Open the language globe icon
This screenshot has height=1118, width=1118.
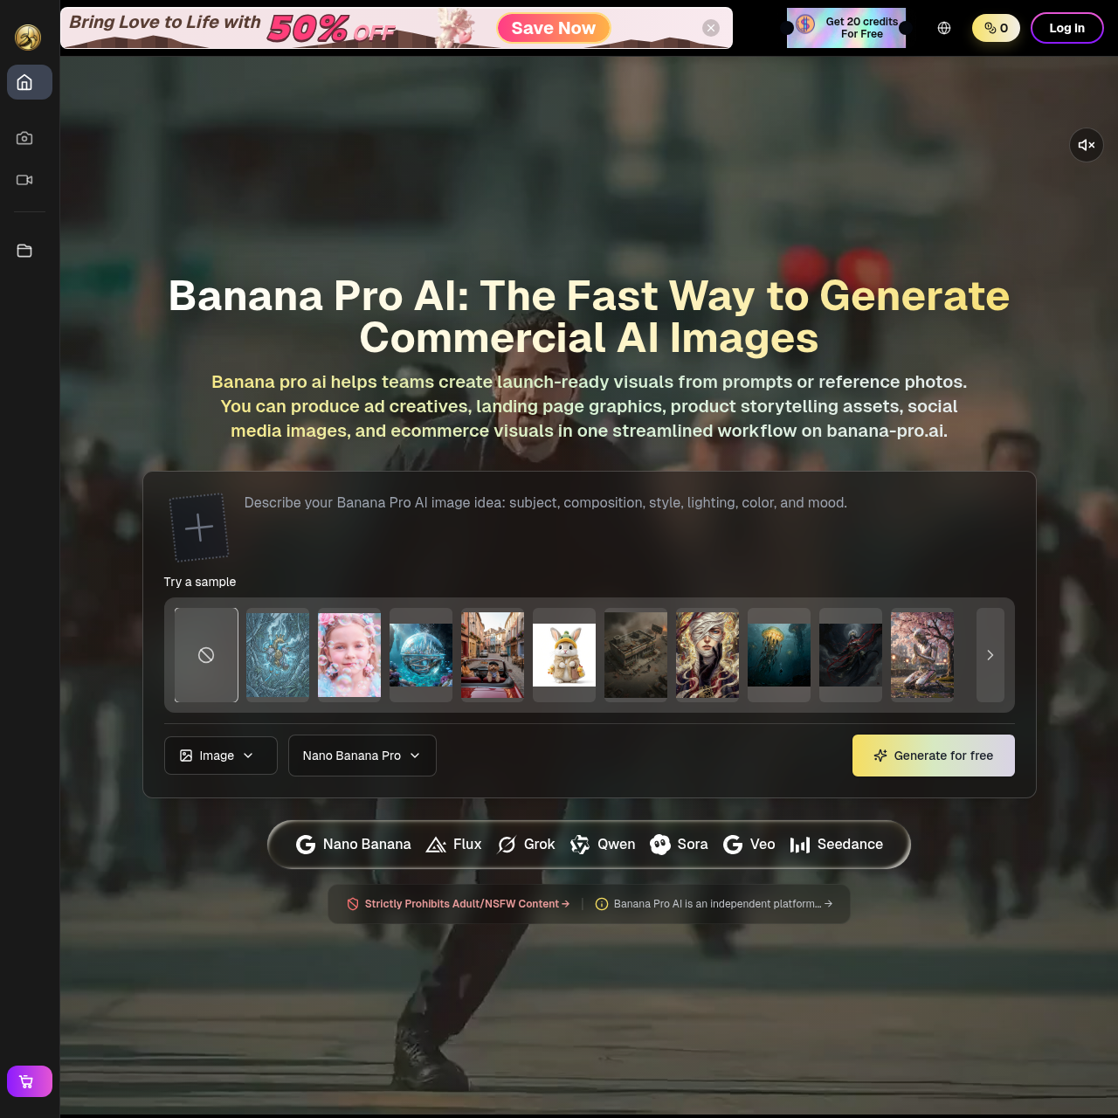point(943,27)
